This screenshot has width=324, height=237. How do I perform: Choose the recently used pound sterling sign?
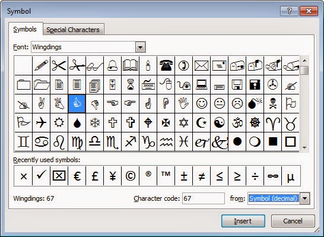point(94,176)
